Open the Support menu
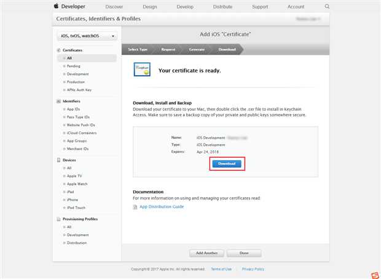 pyautogui.click(x=260, y=7)
